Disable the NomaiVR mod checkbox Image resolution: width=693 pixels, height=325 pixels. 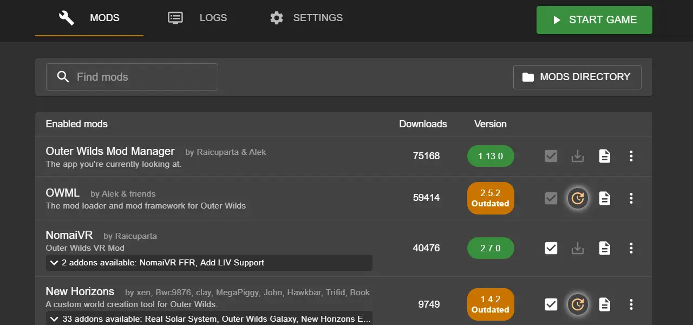[551, 248]
